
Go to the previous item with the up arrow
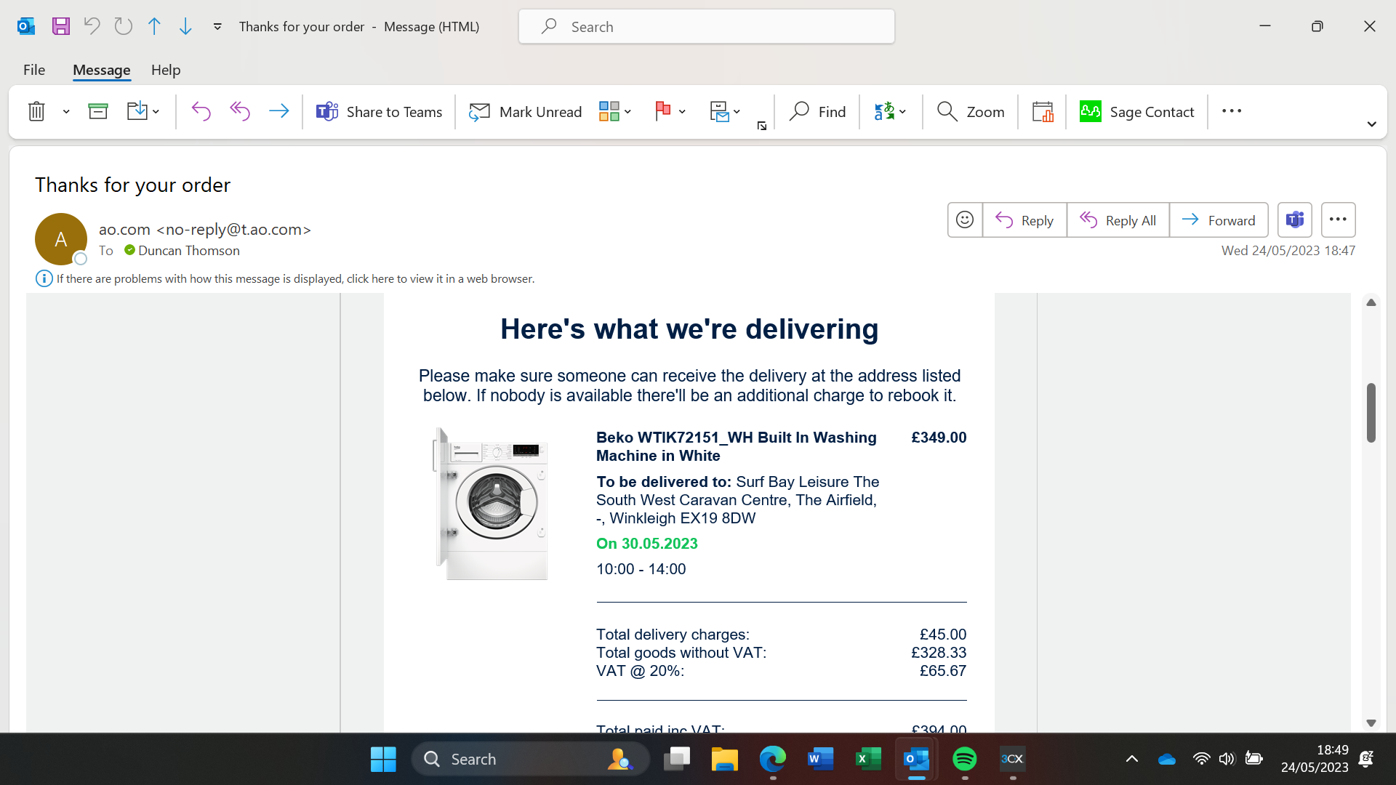[x=154, y=27]
